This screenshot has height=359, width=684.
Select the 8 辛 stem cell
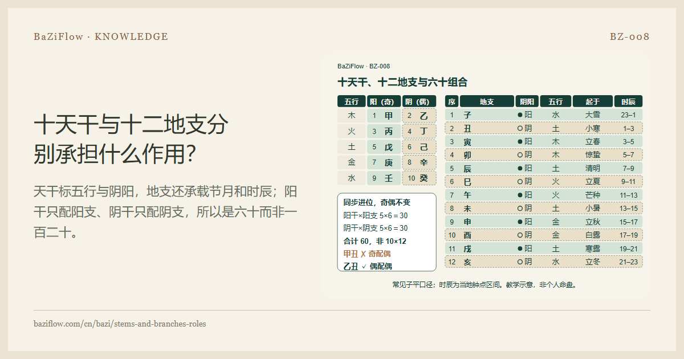tap(419, 162)
